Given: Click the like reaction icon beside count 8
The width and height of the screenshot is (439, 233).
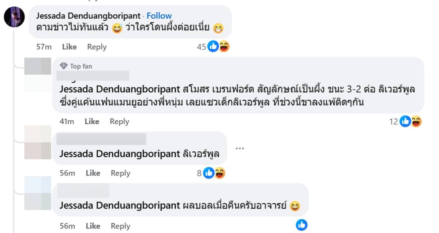Looking at the screenshot, I should click(x=209, y=173).
